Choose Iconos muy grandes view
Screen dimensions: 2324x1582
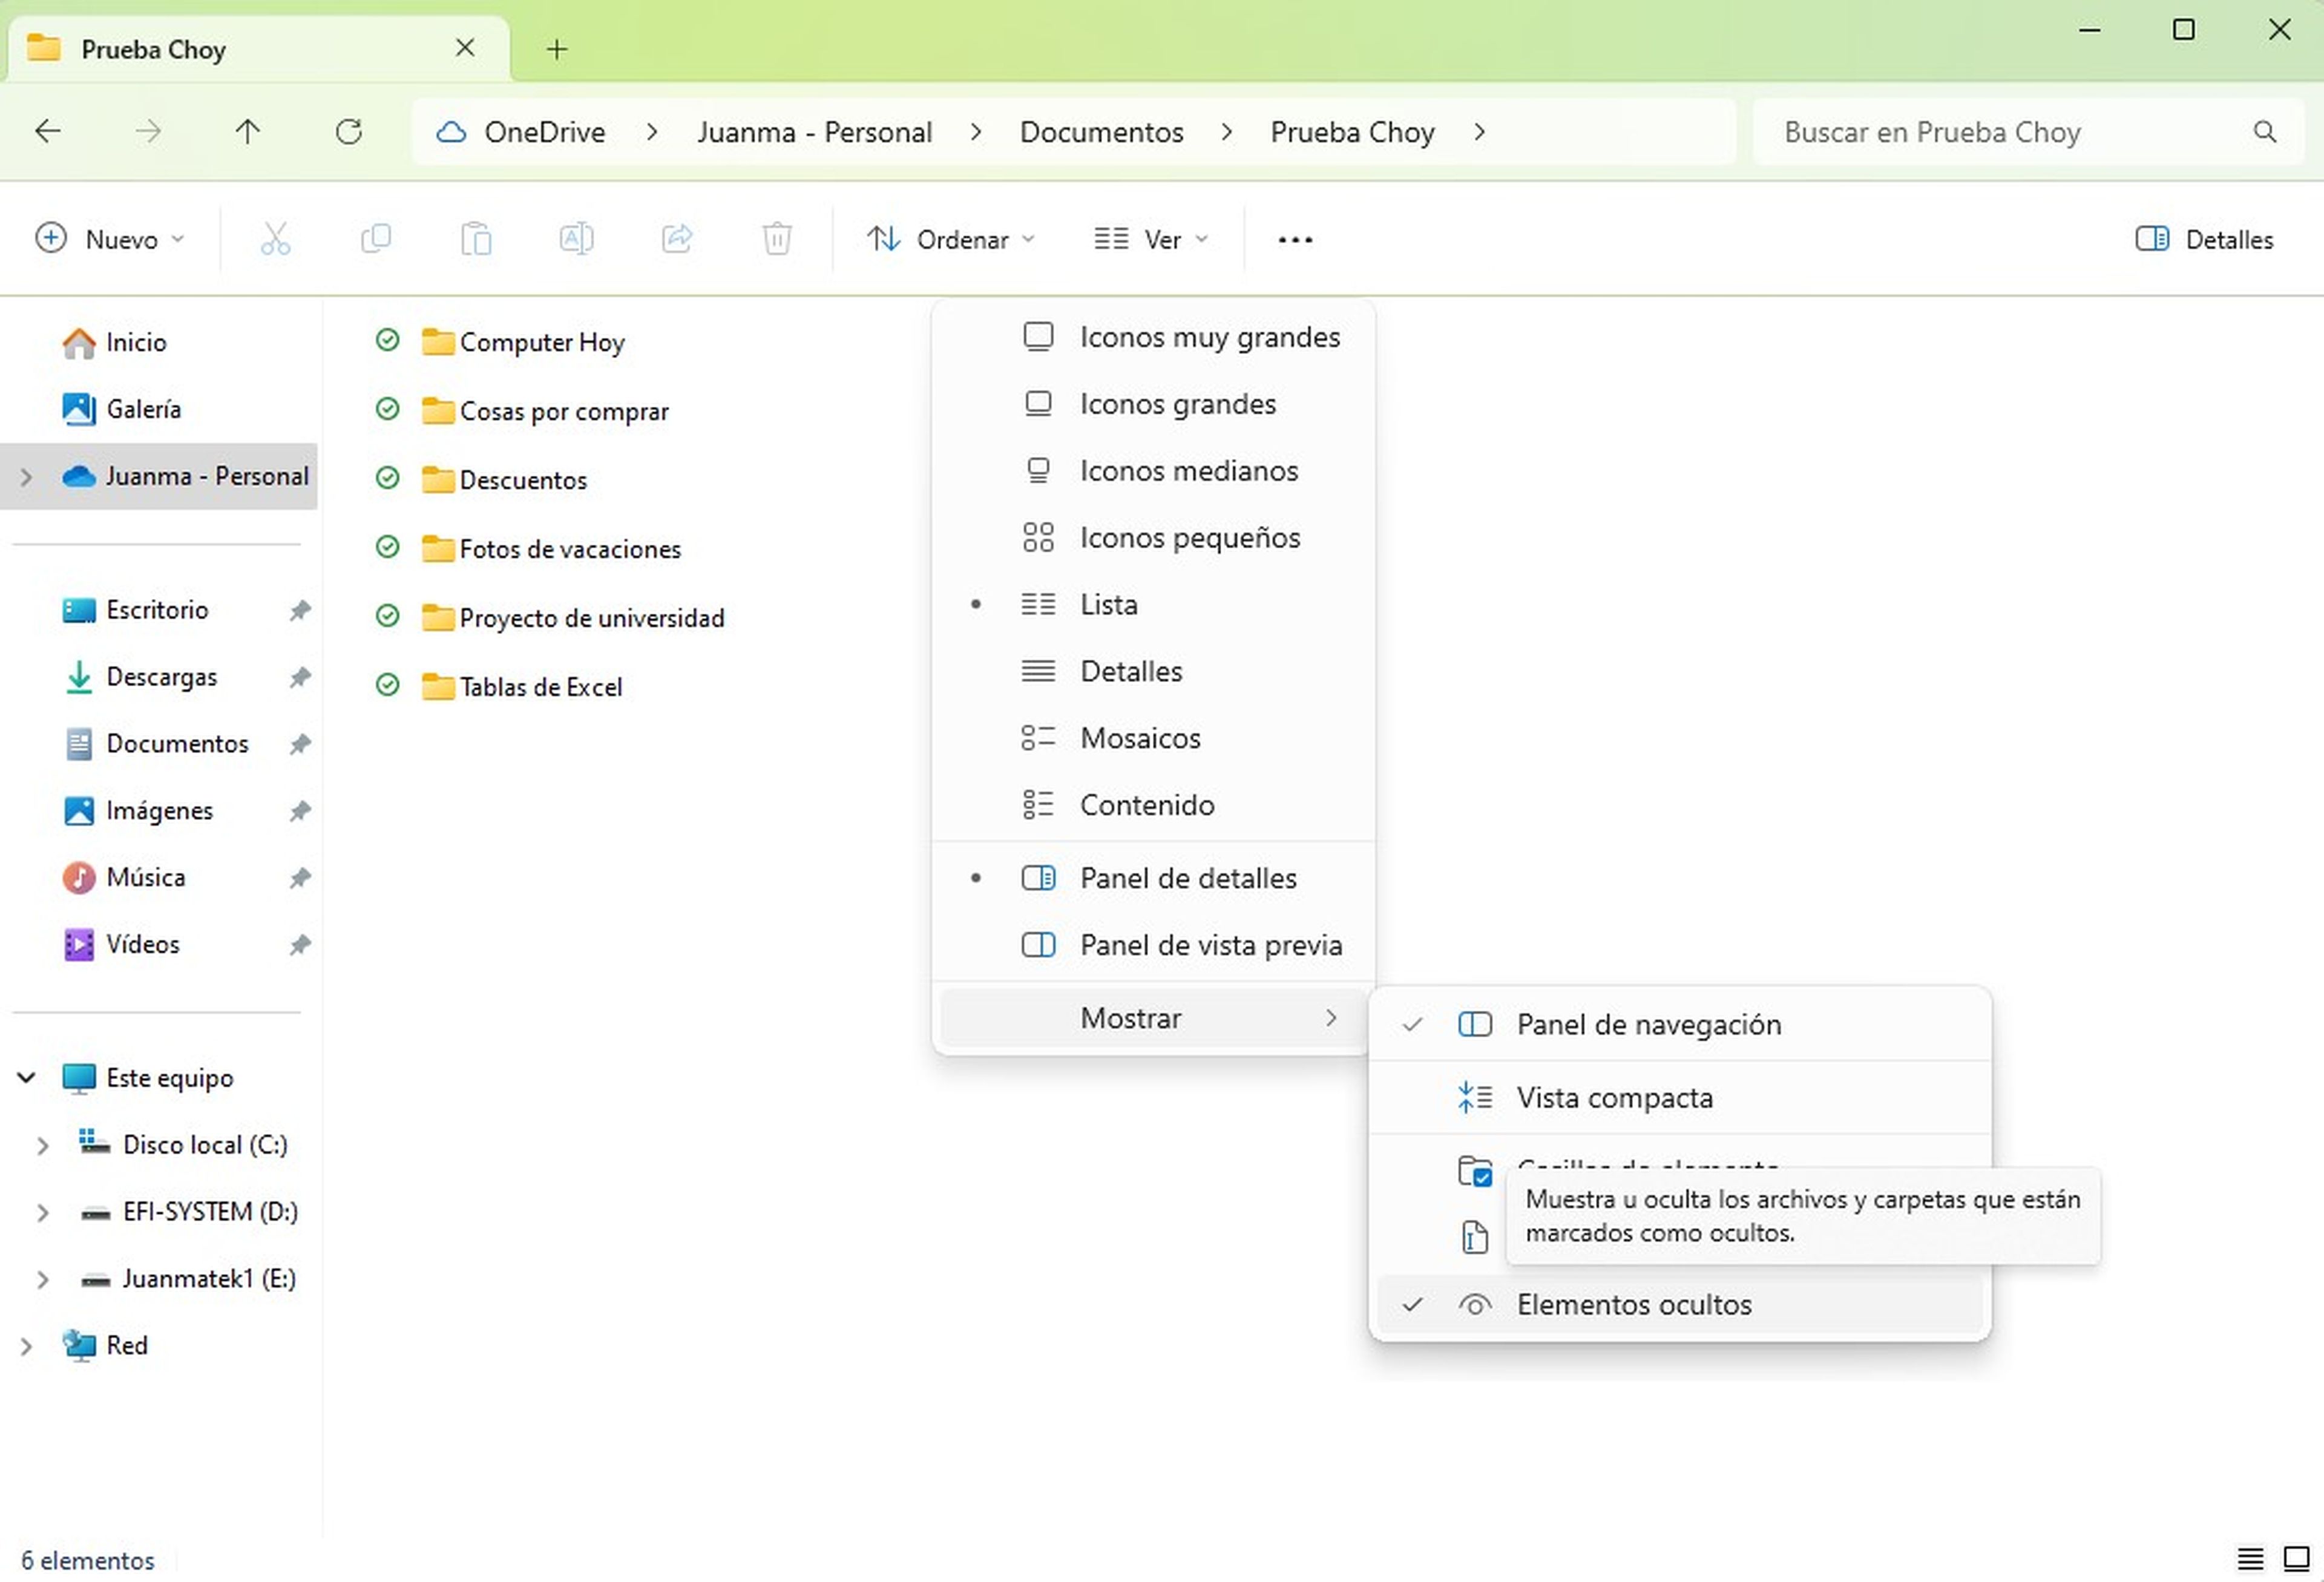click(1153, 337)
